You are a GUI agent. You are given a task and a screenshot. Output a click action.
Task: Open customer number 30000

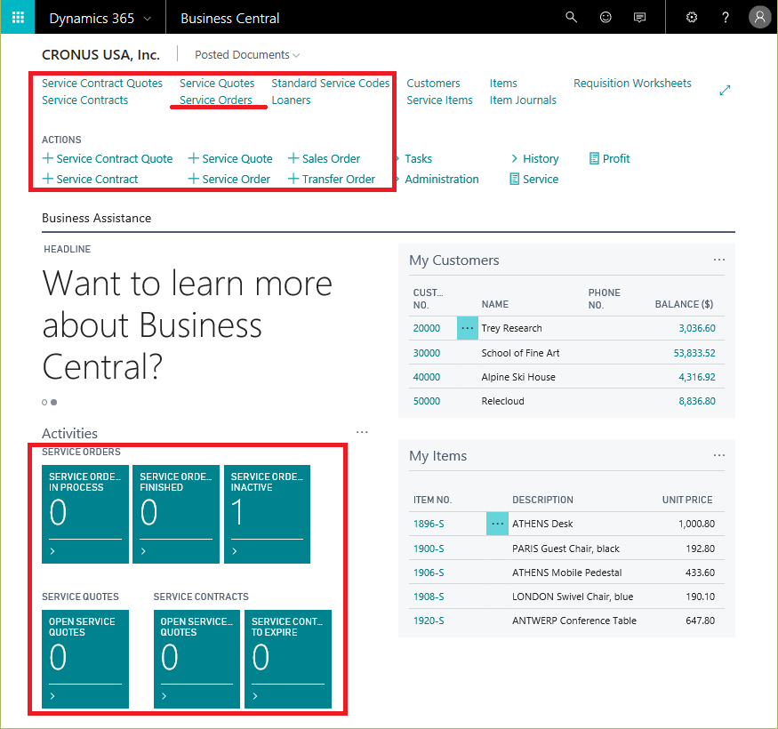tap(427, 353)
